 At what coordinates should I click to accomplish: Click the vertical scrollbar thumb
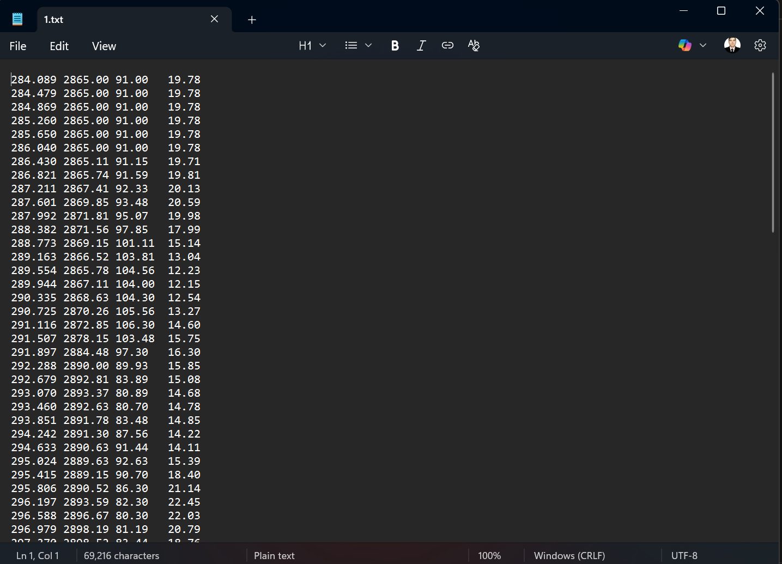773,153
